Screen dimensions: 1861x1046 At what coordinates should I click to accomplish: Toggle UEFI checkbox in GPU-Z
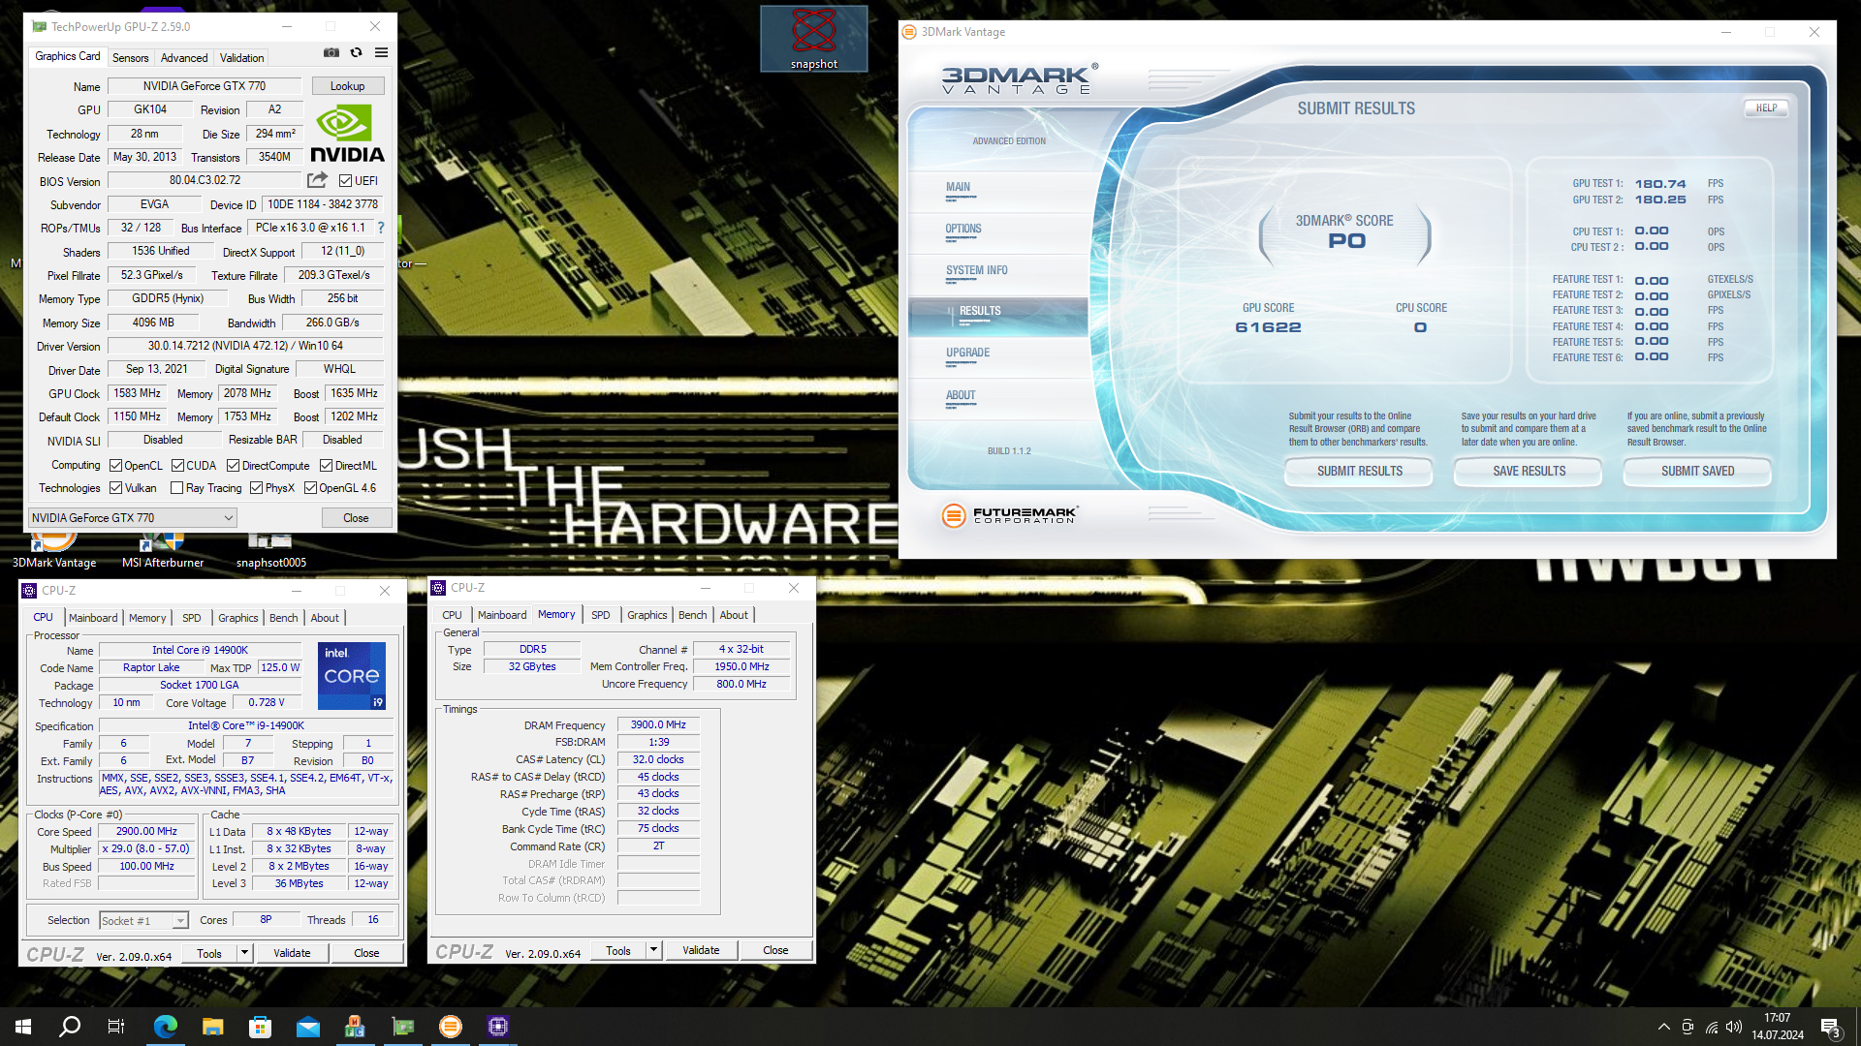345,180
